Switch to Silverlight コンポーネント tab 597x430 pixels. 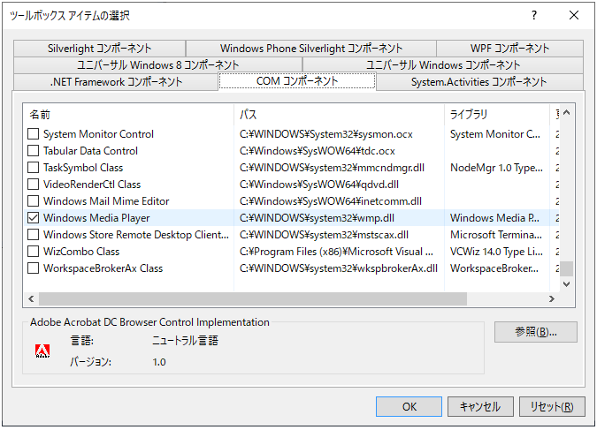pos(99,49)
